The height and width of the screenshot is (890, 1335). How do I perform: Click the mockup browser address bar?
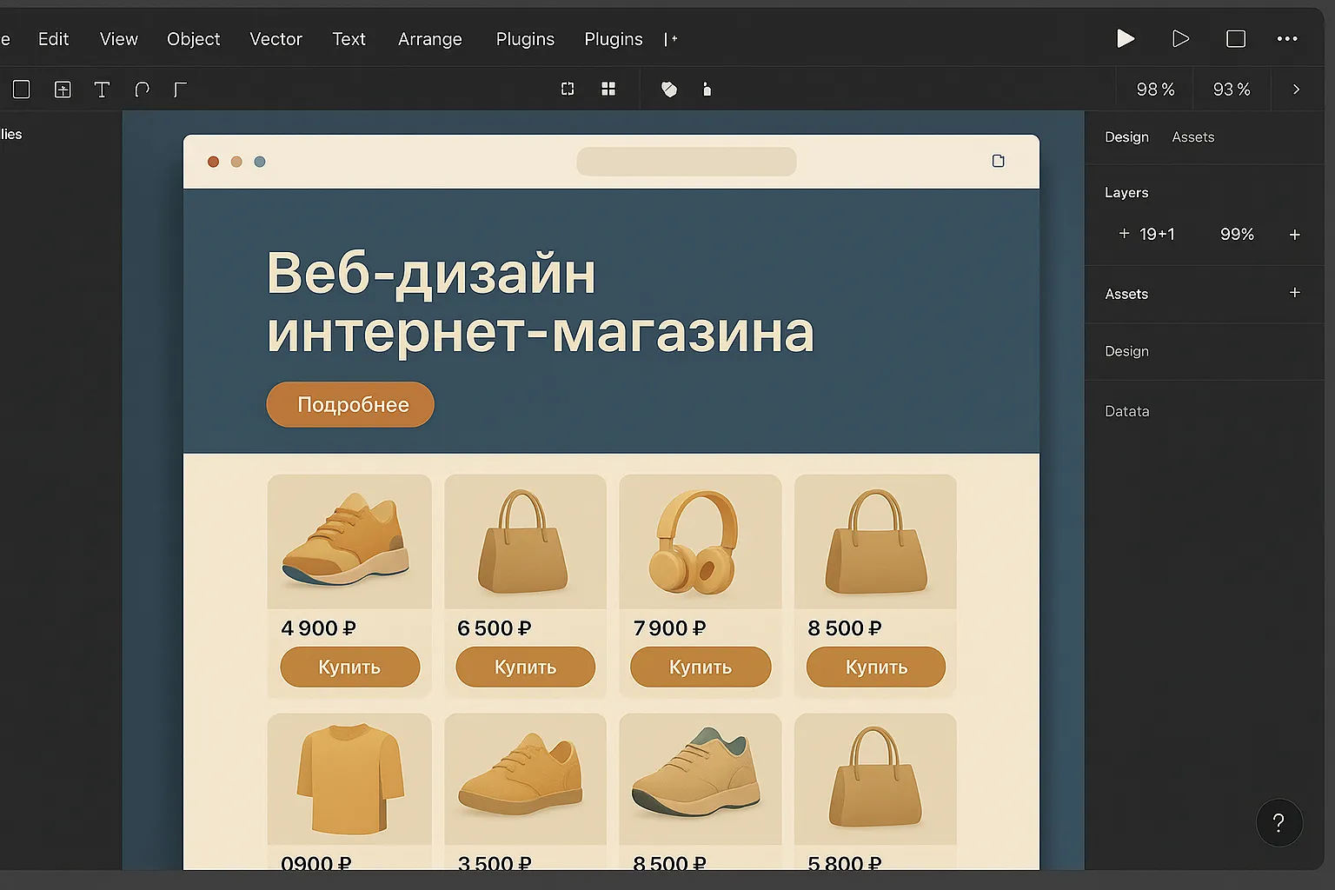click(687, 162)
